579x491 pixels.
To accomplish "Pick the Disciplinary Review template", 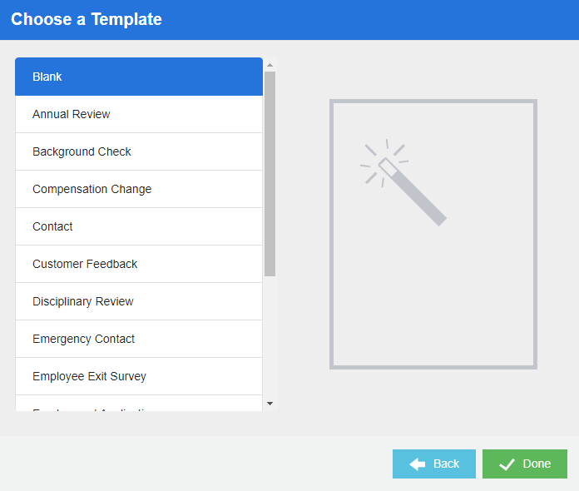I will click(x=138, y=301).
